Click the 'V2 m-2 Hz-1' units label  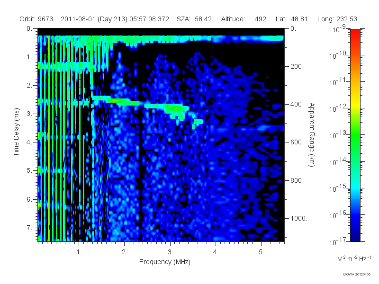(354, 258)
